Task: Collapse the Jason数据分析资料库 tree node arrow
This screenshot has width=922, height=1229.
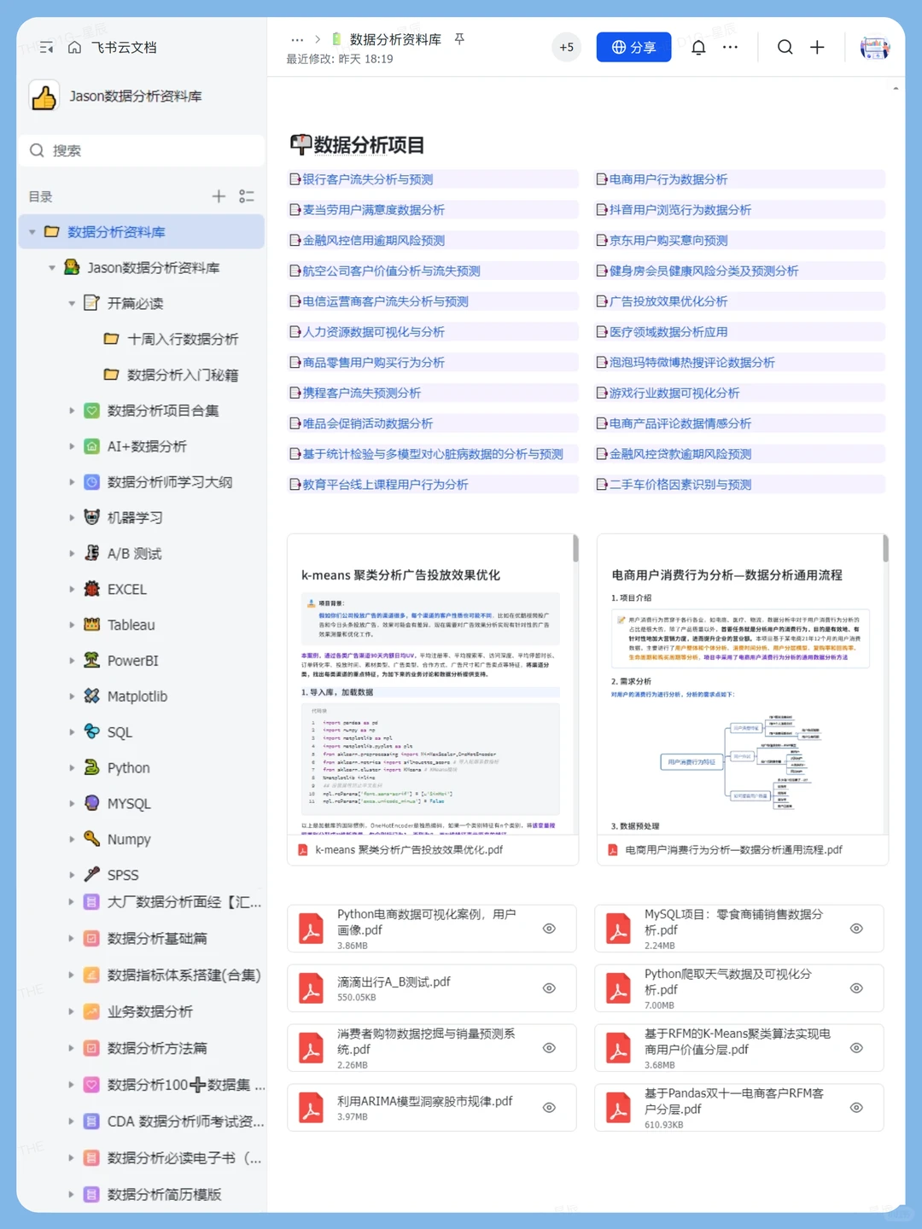Action: (52, 268)
